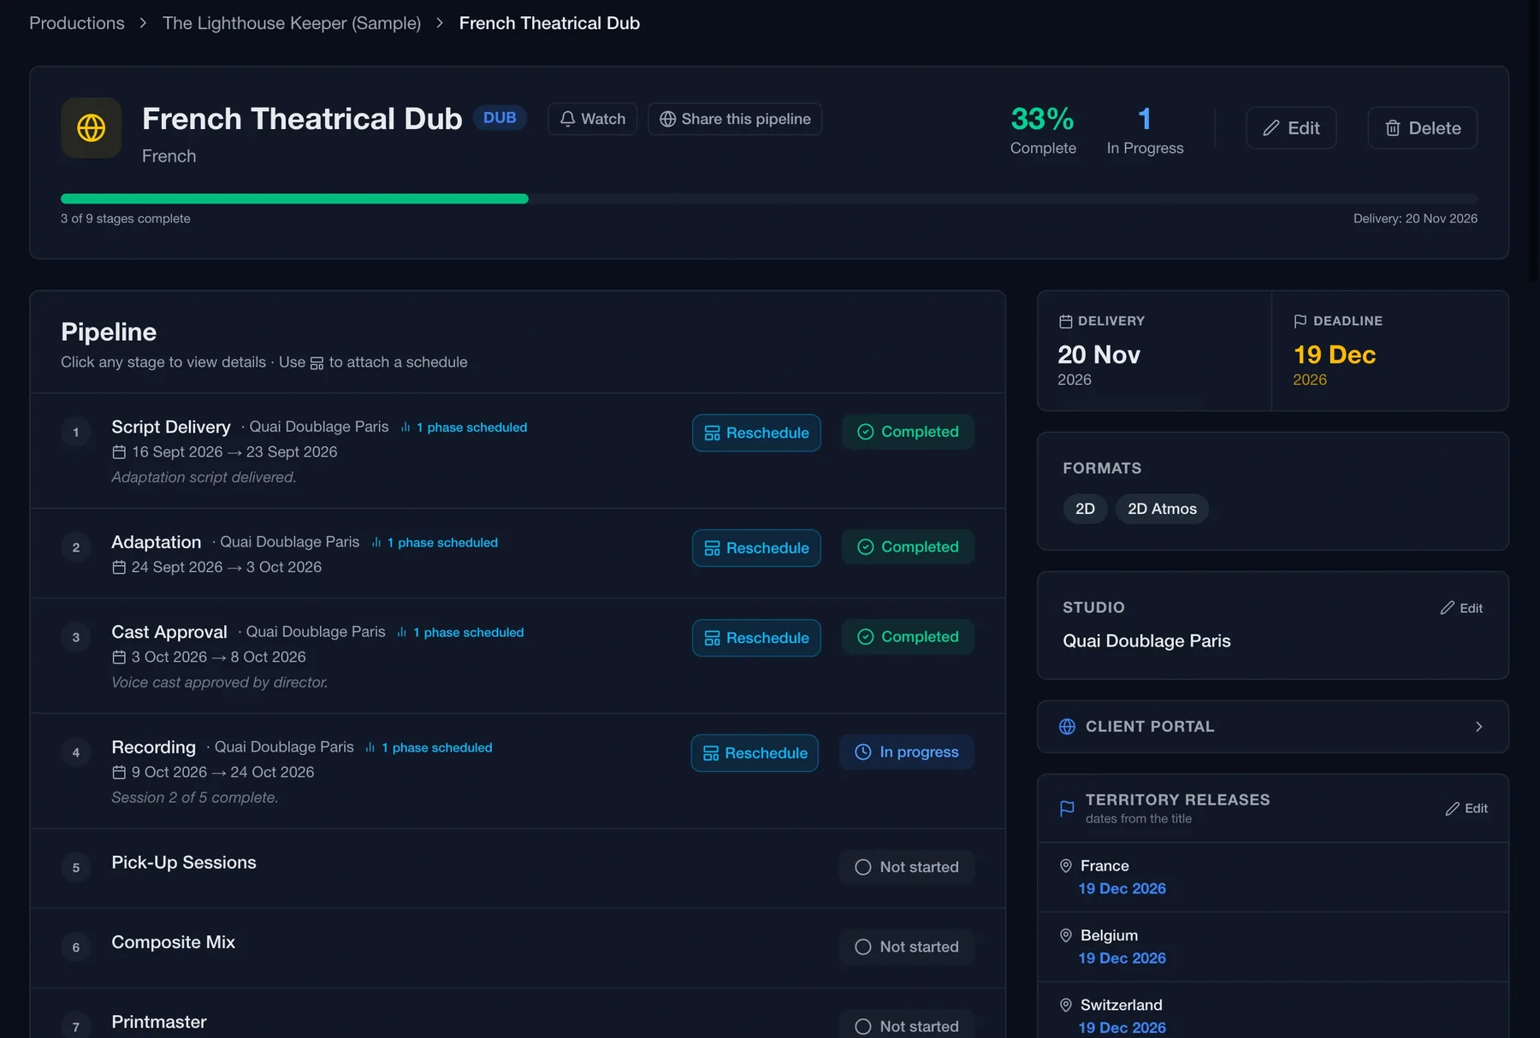Click Completed status on Adaptation
The image size is (1540, 1038).
pyautogui.click(x=908, y=547)
